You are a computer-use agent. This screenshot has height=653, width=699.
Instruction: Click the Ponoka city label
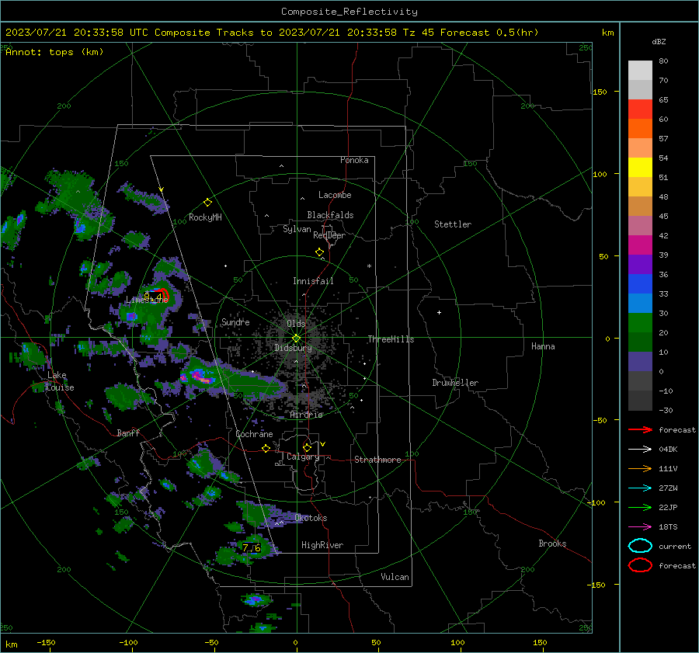[x=354, y=160]
